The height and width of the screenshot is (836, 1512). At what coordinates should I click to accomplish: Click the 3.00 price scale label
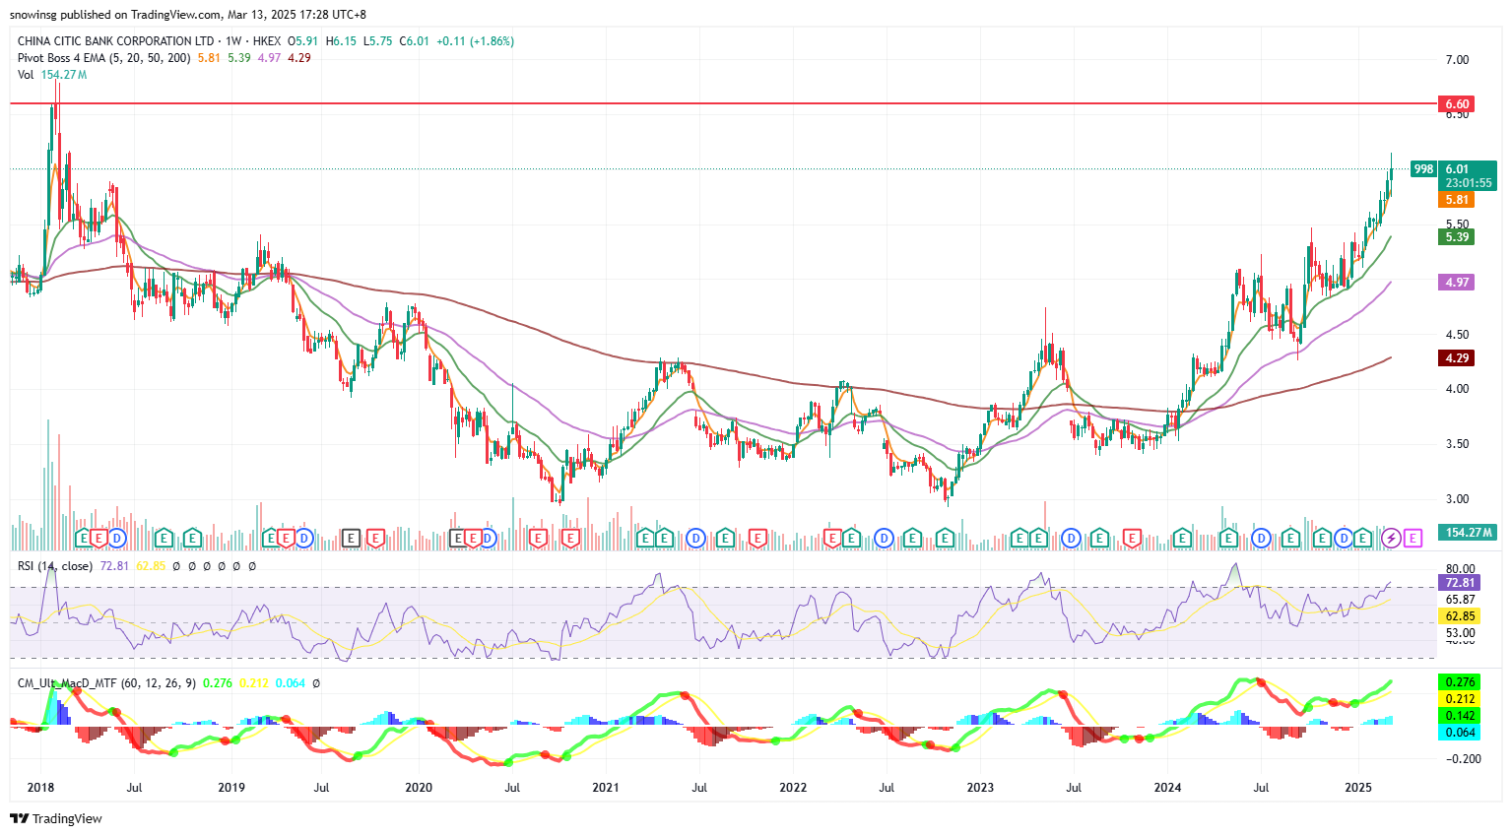tap(1457, 499)
